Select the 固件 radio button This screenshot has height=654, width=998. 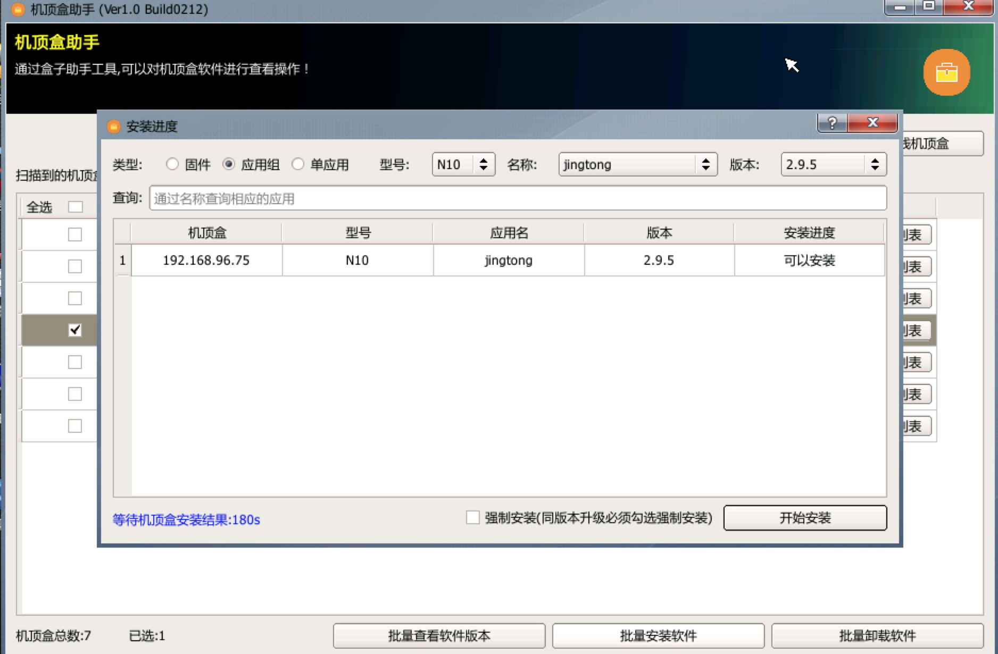[172, 164]
